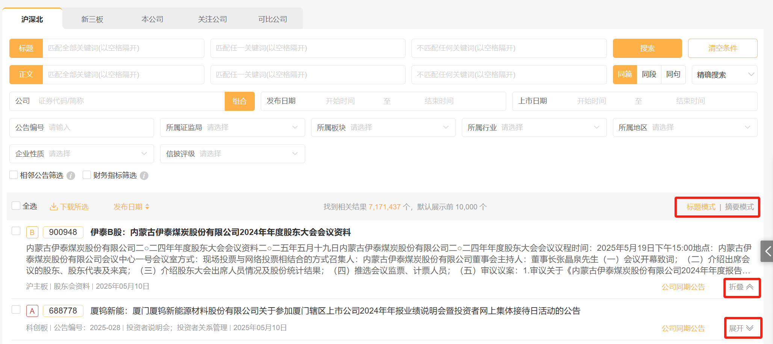The width and height of the screenshot is (773, 344).
Task: Click the A market badge for 688778
Action: (x=32, y=311)
